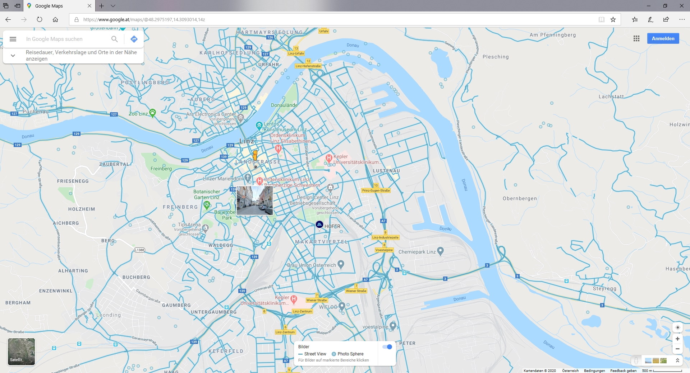This screenshot has width=690, height=373.
Task: Open the Street View preview photo on map
Action: tap(255, 200)
